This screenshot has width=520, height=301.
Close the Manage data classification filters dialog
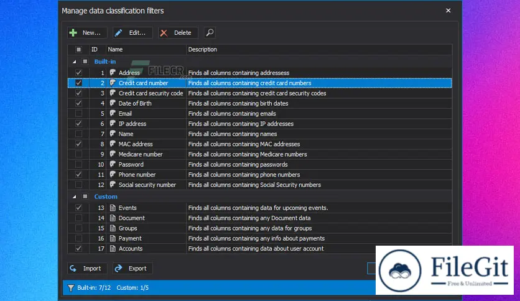pyautogui.click(x=448, y=11)
